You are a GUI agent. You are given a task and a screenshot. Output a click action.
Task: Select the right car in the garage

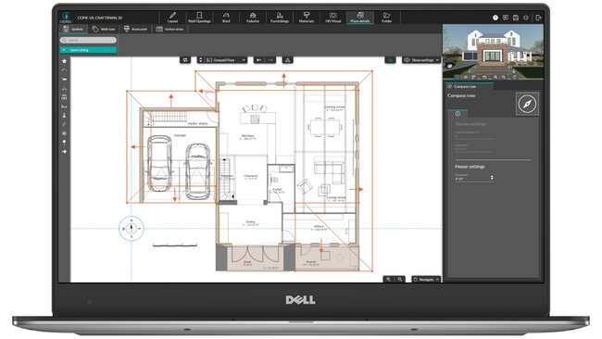click(x=198, y=171)
